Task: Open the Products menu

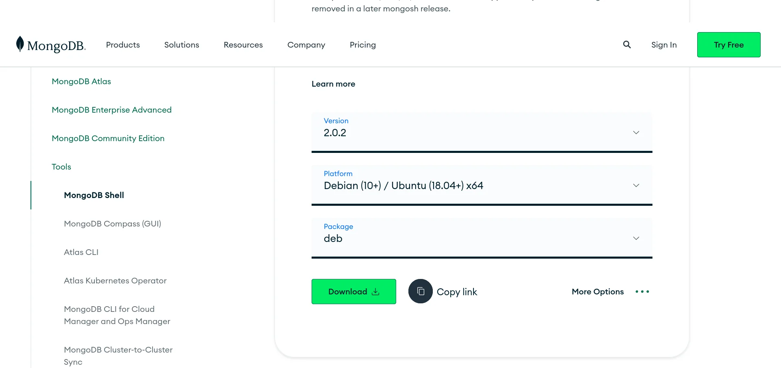Action: click(x=123, y=45)
